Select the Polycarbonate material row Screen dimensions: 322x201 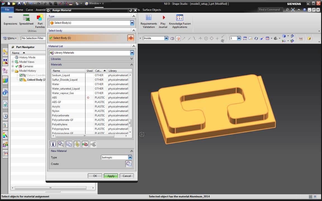tap(90, 116)
